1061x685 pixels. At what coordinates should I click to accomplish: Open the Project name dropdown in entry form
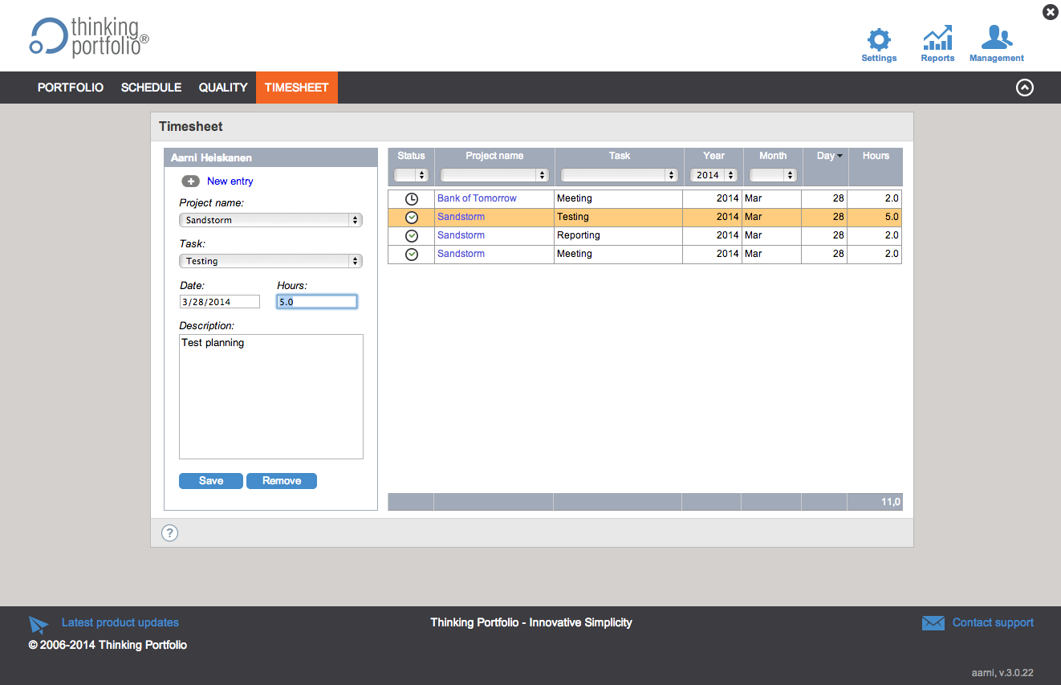pos(271,220)
